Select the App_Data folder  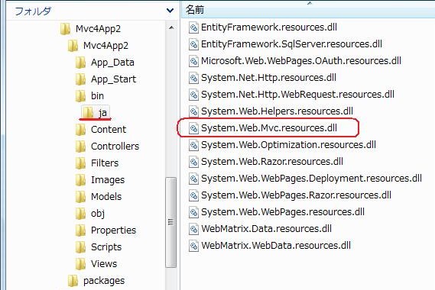pyautogui.click(x=112, y=63)
